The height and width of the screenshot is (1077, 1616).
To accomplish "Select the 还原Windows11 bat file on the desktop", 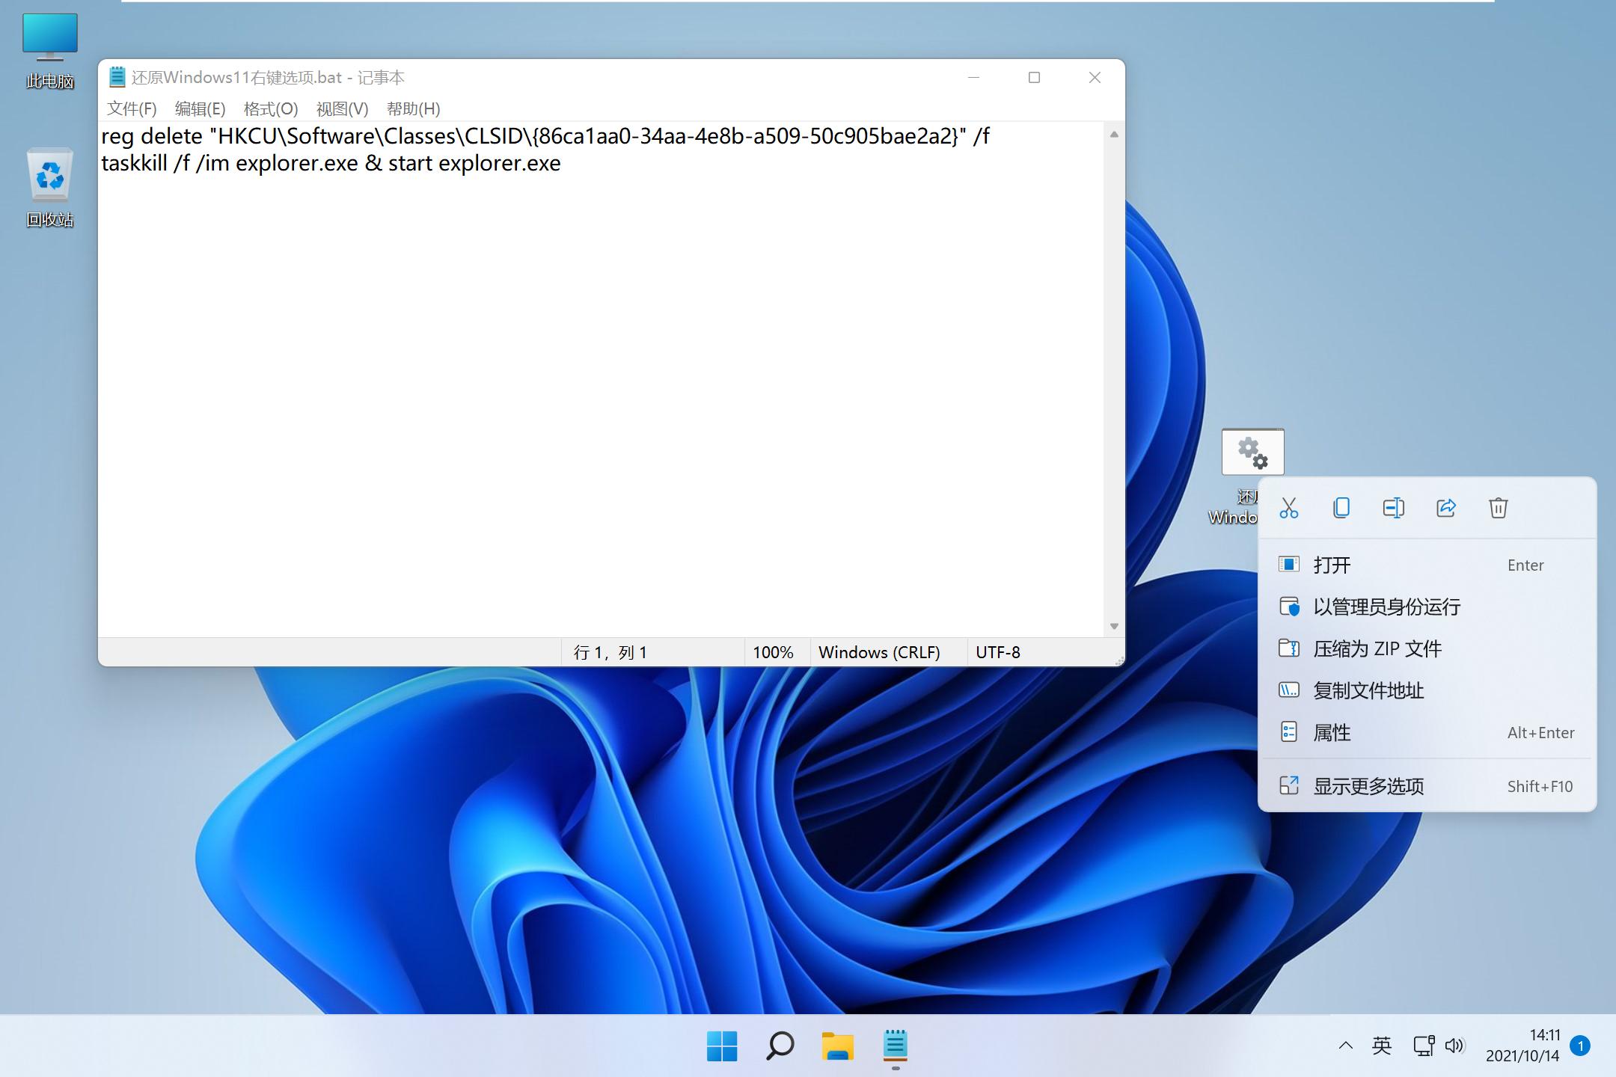I will (1252, 451).
